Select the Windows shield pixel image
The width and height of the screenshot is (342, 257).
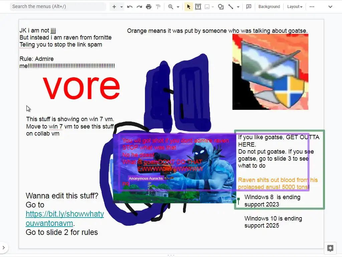coord(270,72)
